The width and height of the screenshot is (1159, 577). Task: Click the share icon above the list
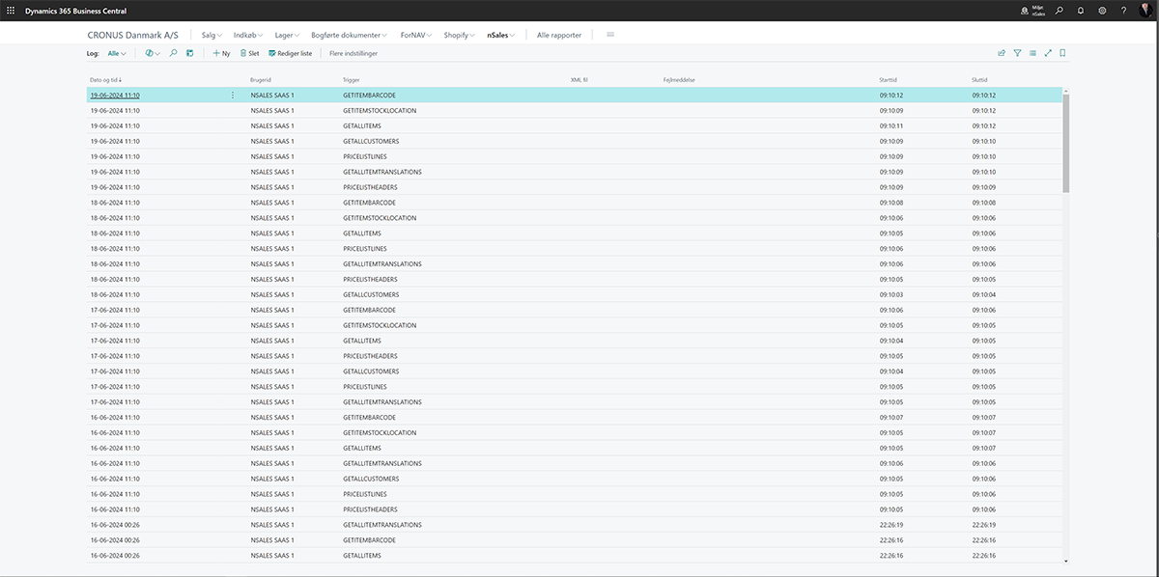click(1002, 53)
